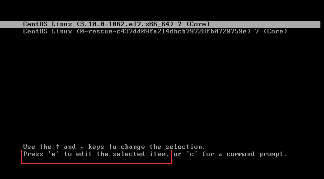Select the CentOS Linux 0-rescue boot entry
324x179 pixels.
point(155,32)
